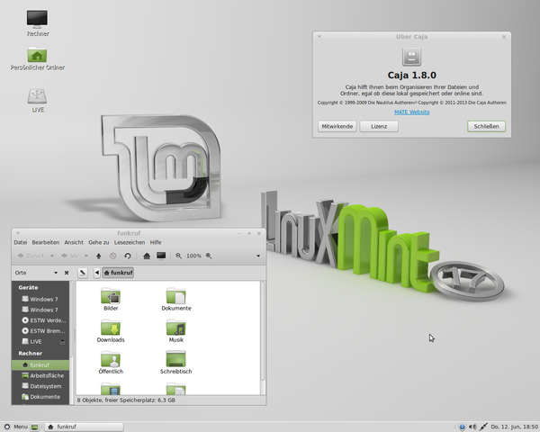The image size is (540, 432).
Task: Open the Lesezeichen menu
Action: pyautogui.click(x=130, y=242)
